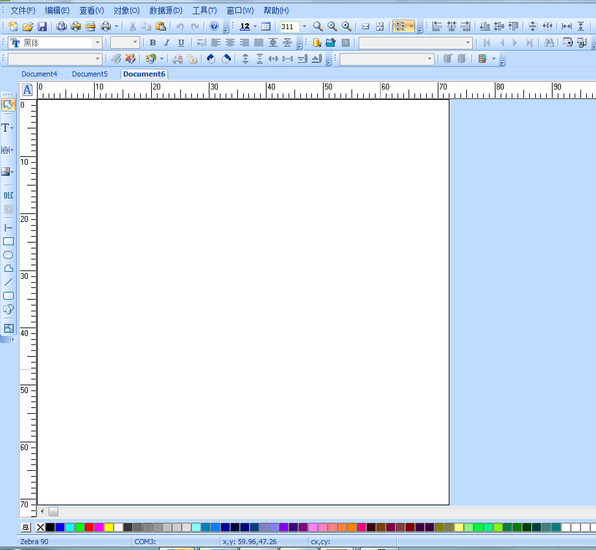The height and width of the screenshot is (550, 596).
Task: Toggle center text alignment
Action: tap(230, 43)
